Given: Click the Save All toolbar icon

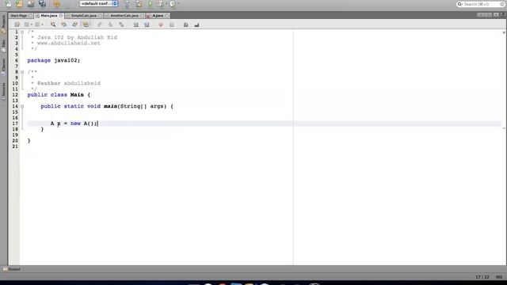Looking at the screenshot, I should (x=42, y=4).
